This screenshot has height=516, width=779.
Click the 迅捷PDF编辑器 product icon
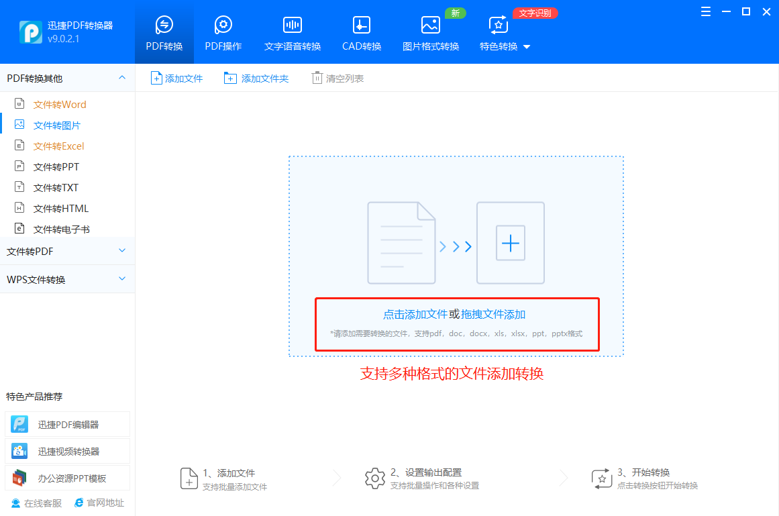(19, 424)
